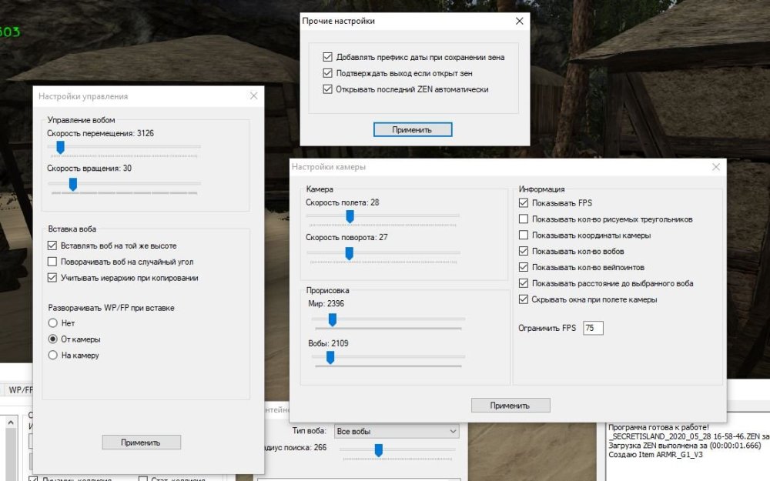Click Применить in camera settings
Image resolution: width=770 pixels, height=481 pixels.
click(x=510, y=405)
